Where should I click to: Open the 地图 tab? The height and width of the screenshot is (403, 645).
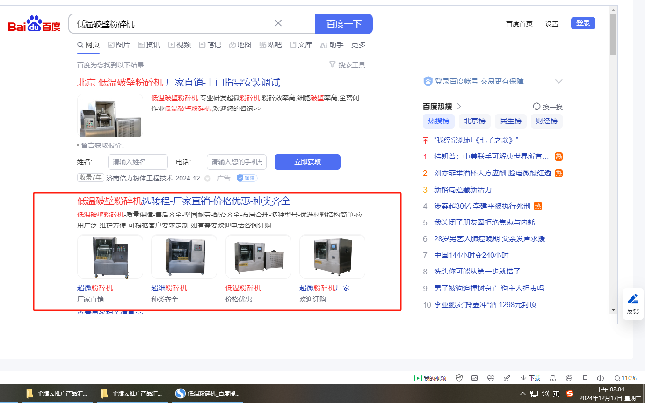(240, 45)
